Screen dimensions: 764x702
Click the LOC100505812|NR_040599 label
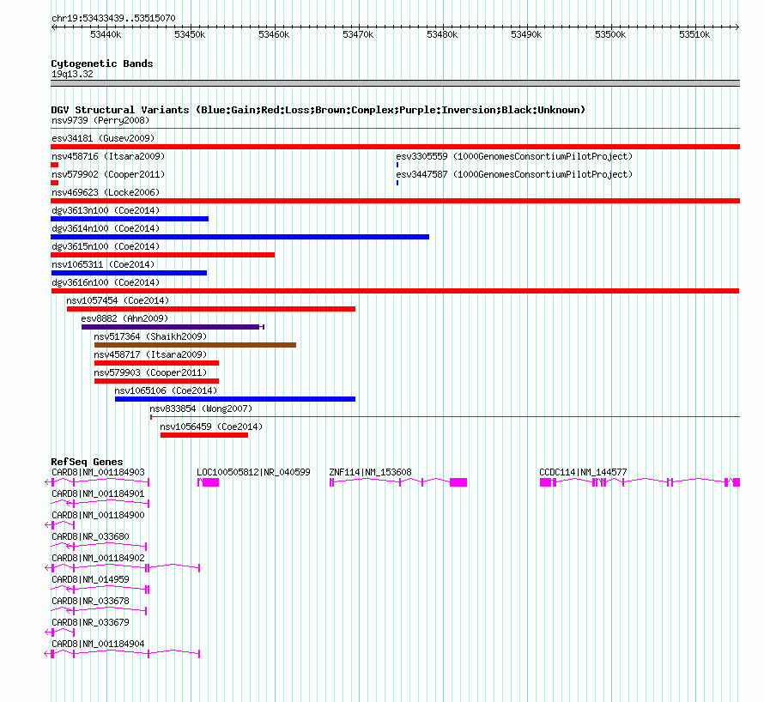coord(253,472)
